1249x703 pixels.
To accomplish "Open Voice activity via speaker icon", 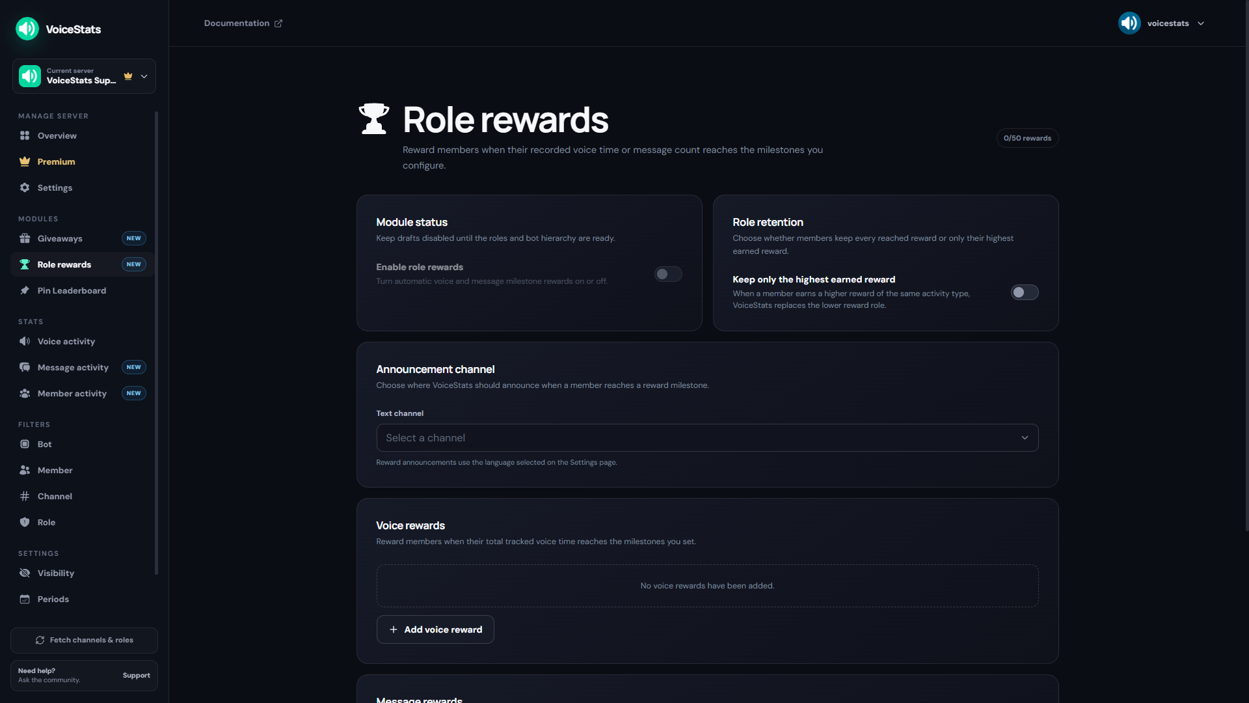I will pos(25,341).
